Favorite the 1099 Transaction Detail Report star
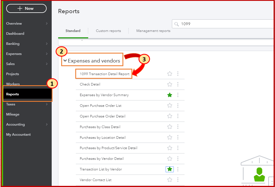The width and height of the screenshot is (275, 187). pyautogui.click(x=170, y=74)
